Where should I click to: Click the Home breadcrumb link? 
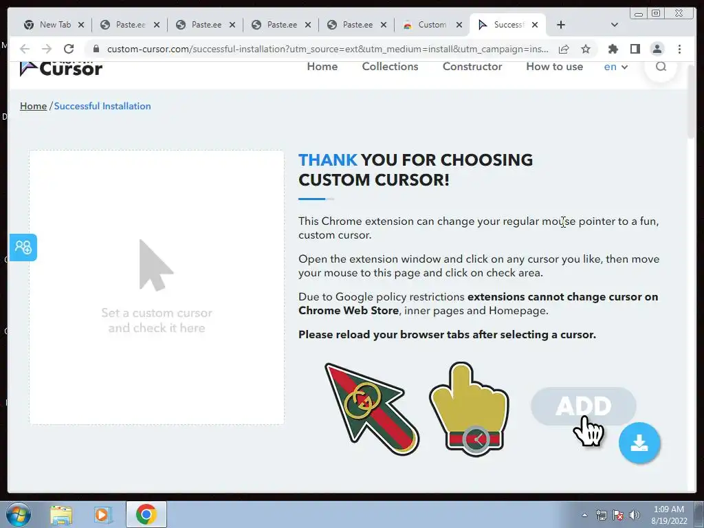pyautogui.click(x=33, y=106)
